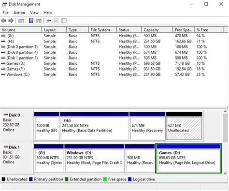Image resolution: width=229 pixels, height=191 pixels.
Task: Sort by the Capacity column header
Action: [x=157, y=30]
